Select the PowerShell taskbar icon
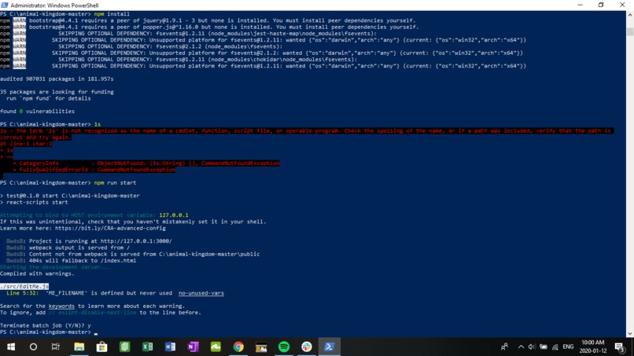Viewport: 634px width, 356px height. 329,347
